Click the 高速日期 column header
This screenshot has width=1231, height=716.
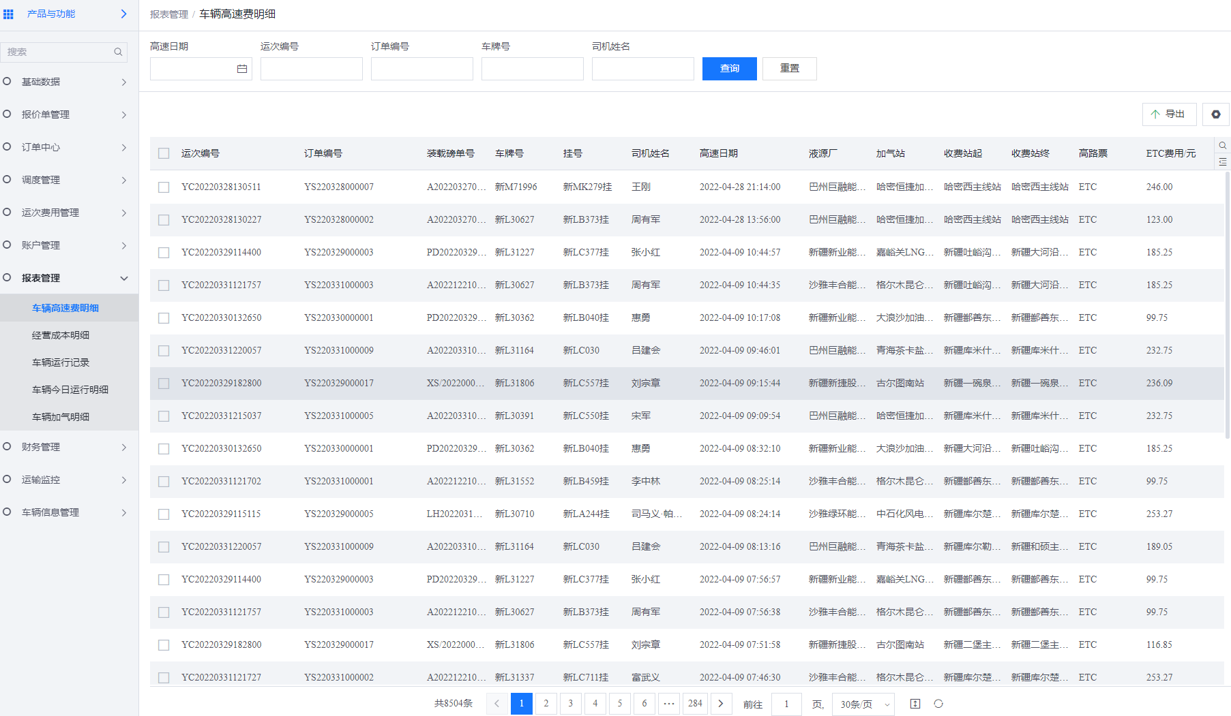(x=719, y=154)
